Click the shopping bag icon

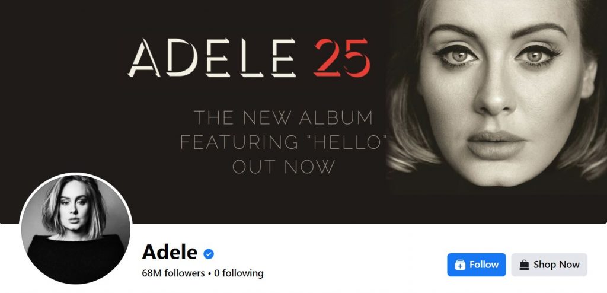click(x=524, y=265)
